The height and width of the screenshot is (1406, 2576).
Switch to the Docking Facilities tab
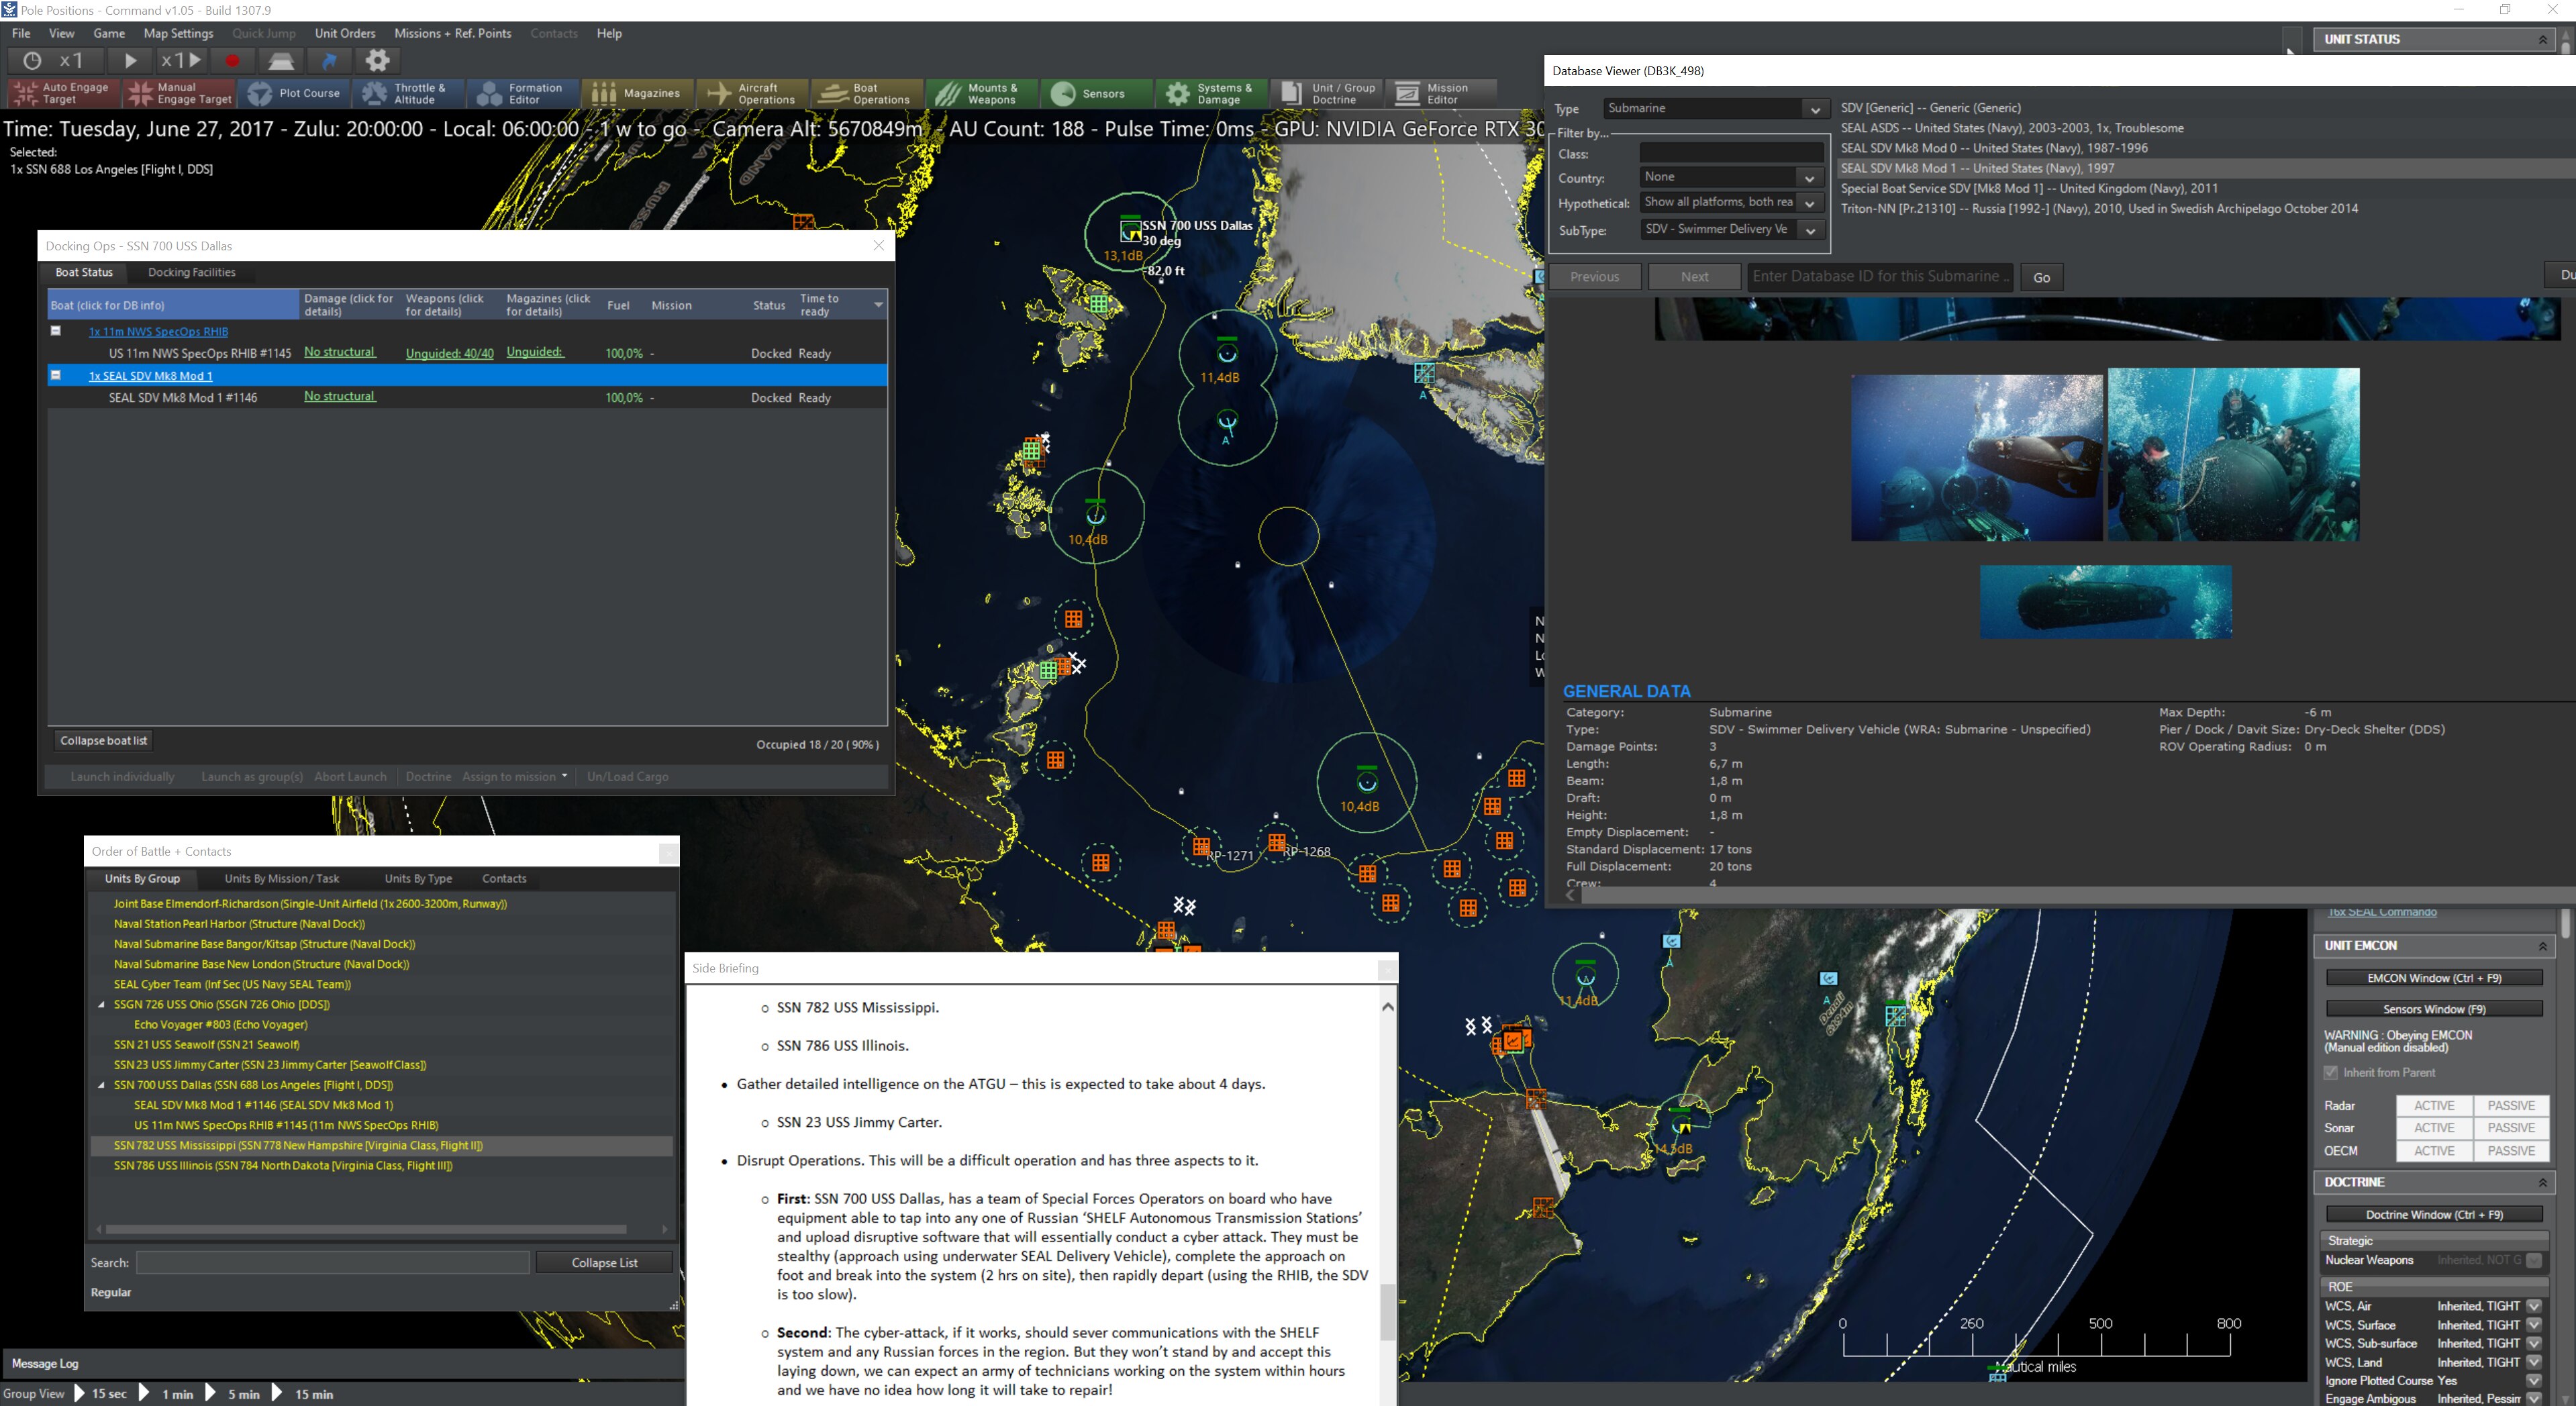[192, 272]
